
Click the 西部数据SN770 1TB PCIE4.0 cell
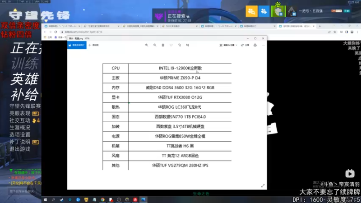click(180, 117)
